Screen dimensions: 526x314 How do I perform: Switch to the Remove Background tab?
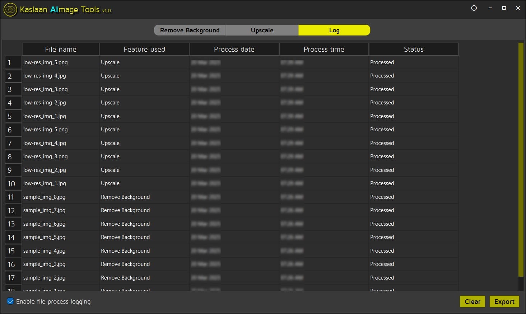pos(190,30)
